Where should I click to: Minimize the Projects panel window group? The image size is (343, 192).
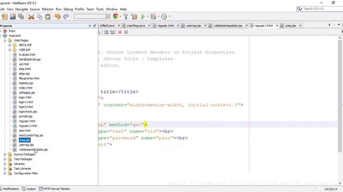[x=94, y=26]
